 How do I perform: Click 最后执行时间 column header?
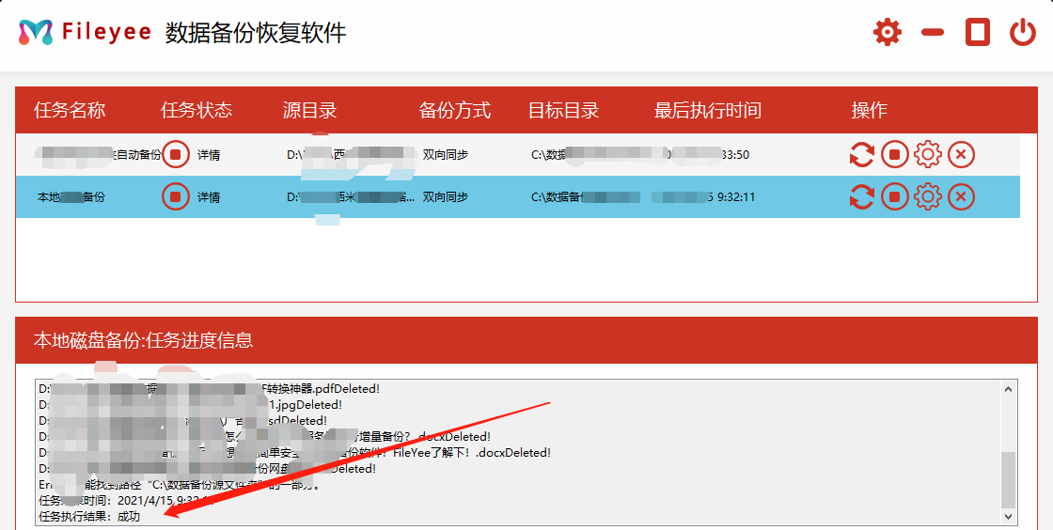[707, 111]
